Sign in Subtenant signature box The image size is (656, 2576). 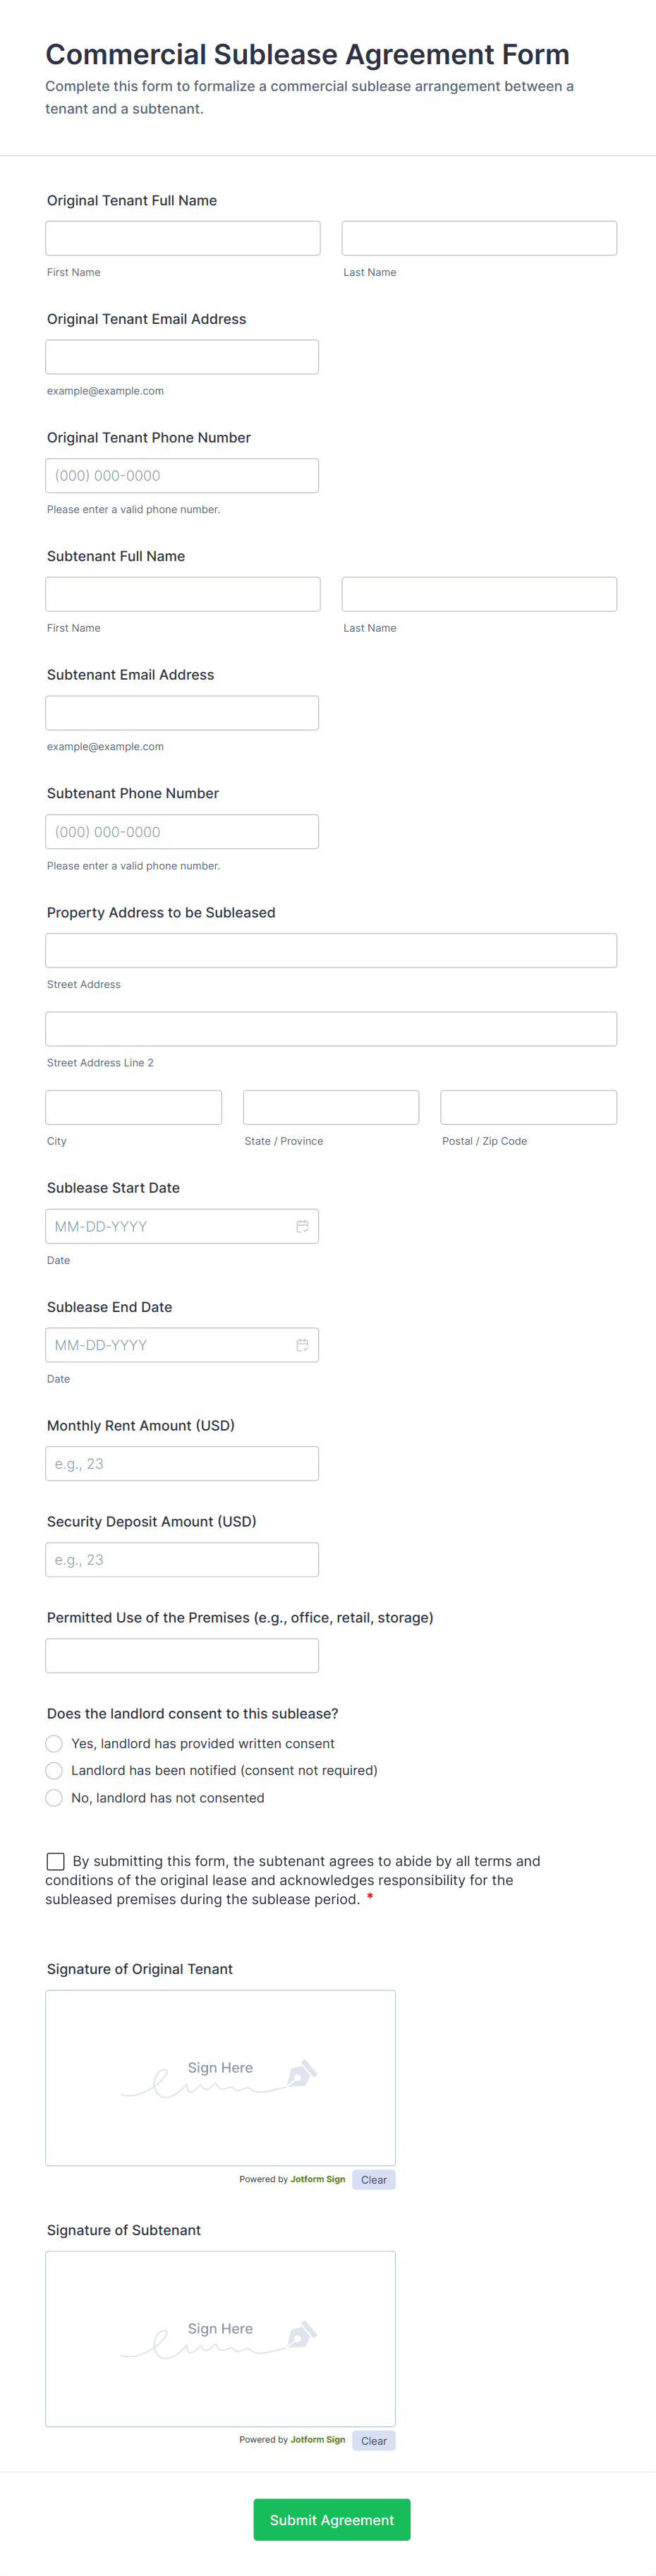coord(220,2338)
